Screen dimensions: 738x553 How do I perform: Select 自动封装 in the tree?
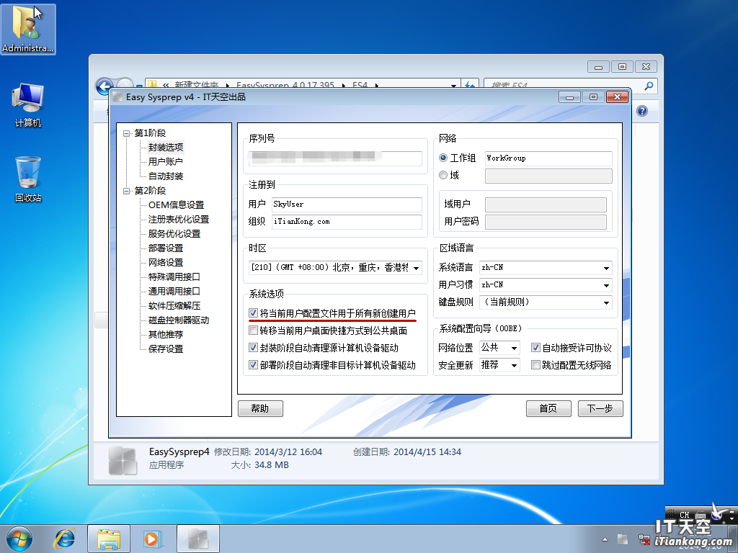[166, 176]
